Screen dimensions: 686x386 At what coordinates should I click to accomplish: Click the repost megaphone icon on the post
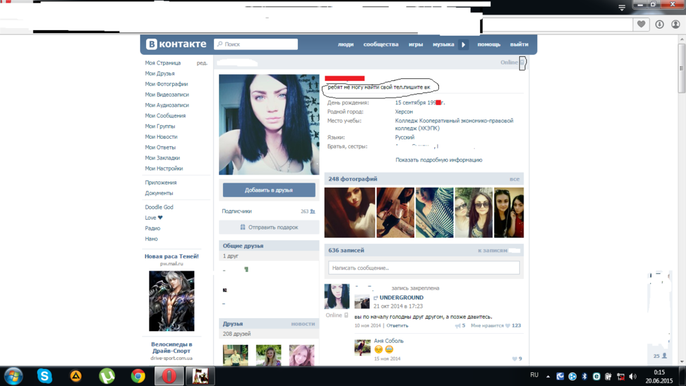458,326
